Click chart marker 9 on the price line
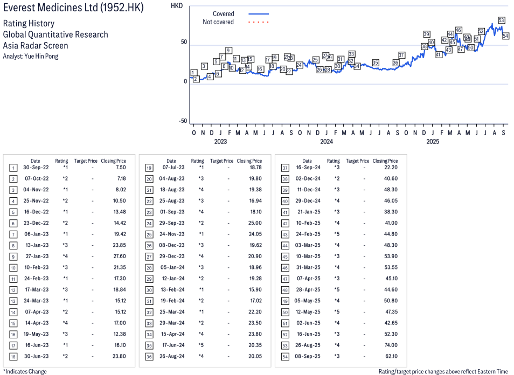 pyautogui.click(x=228, y=51)
